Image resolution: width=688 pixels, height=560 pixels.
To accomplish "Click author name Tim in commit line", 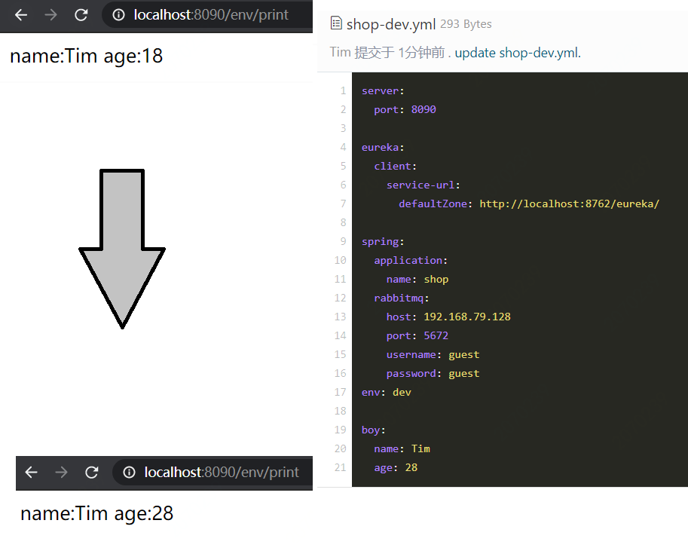I will [x=340, y=53].
